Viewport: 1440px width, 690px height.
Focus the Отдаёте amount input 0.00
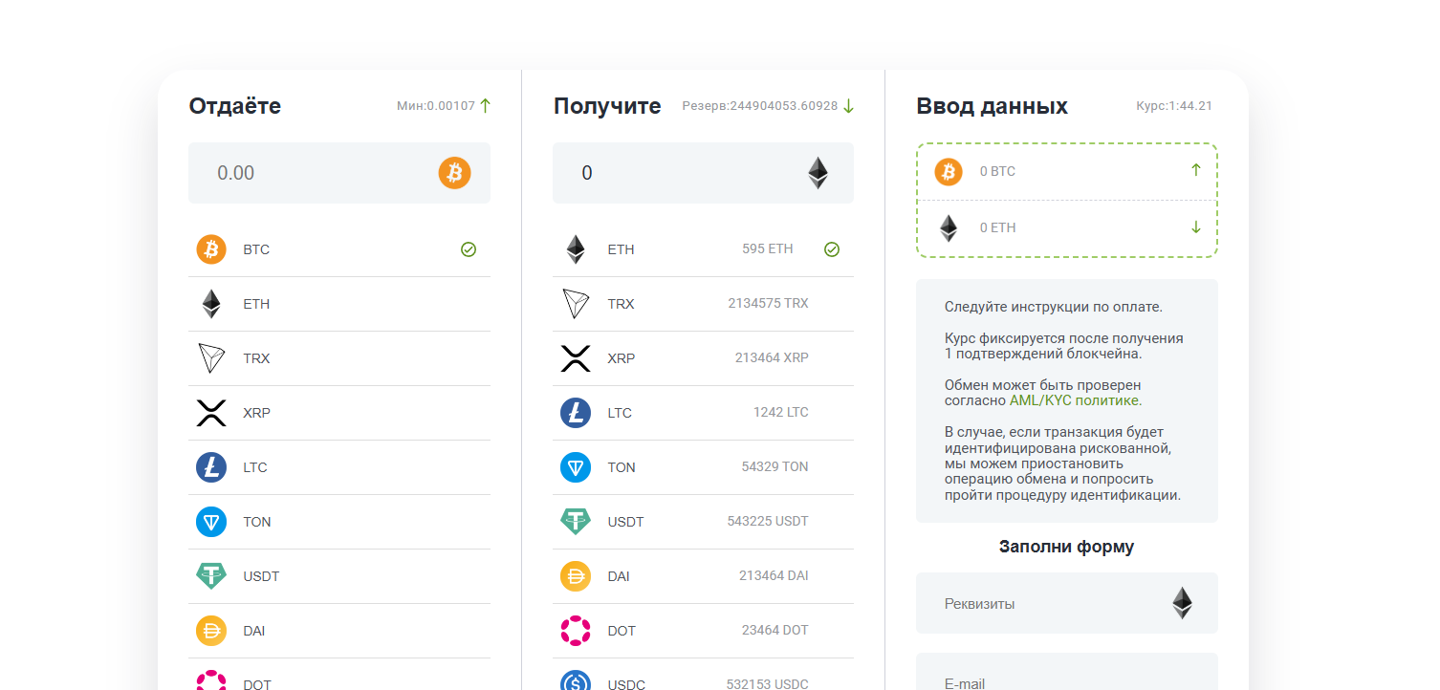pyautogui.click(x=339, y=173)
